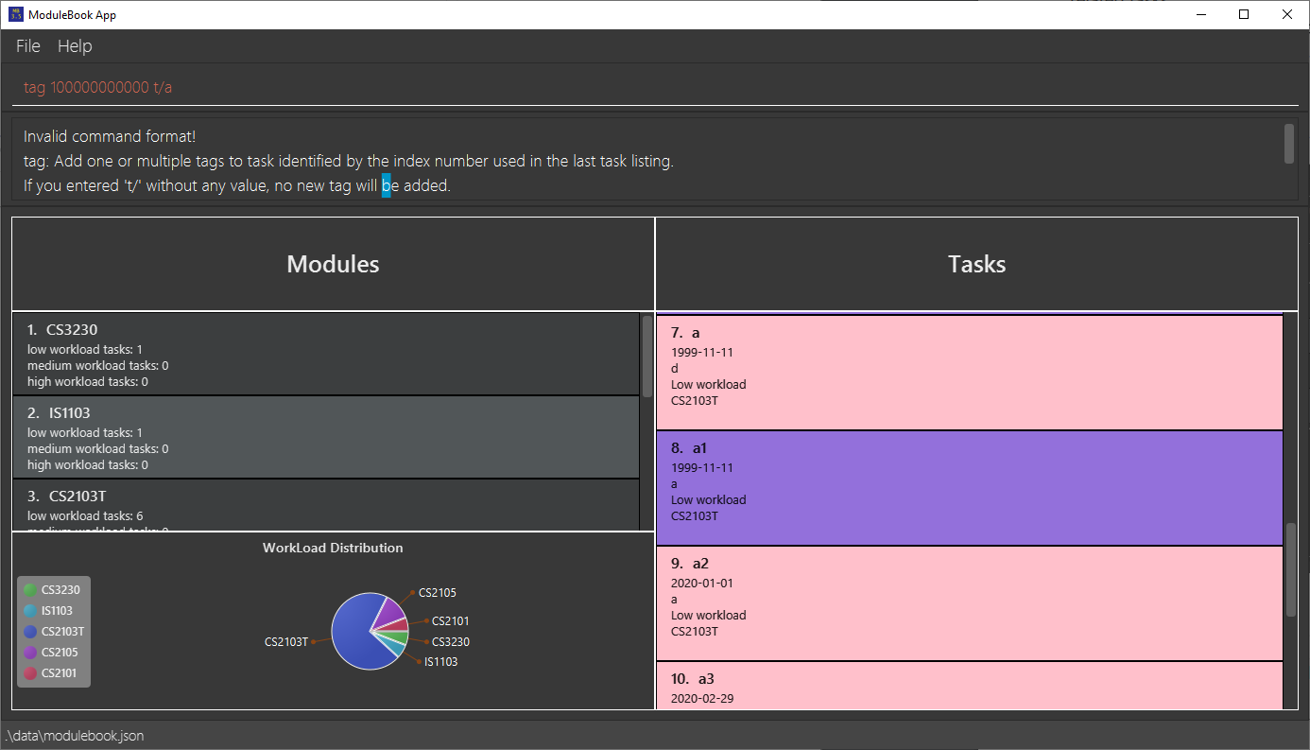The width and height of the screenshot is (1310, 750).
Task: Click the Tasks panel header
Action: click(x=976, y=265)
